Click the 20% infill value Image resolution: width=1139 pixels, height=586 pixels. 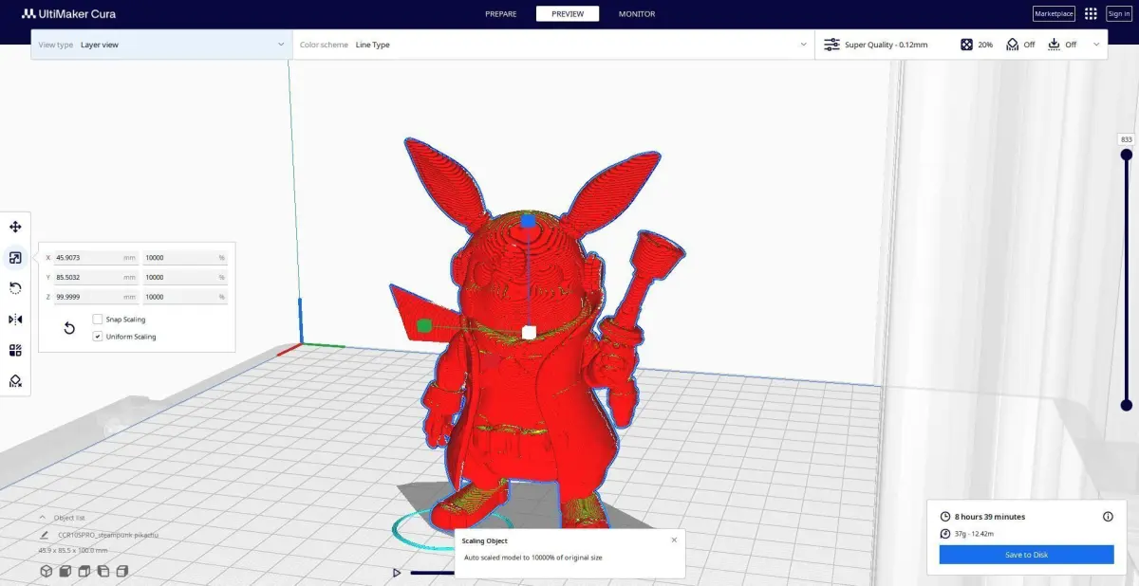(x=985, y=45)
